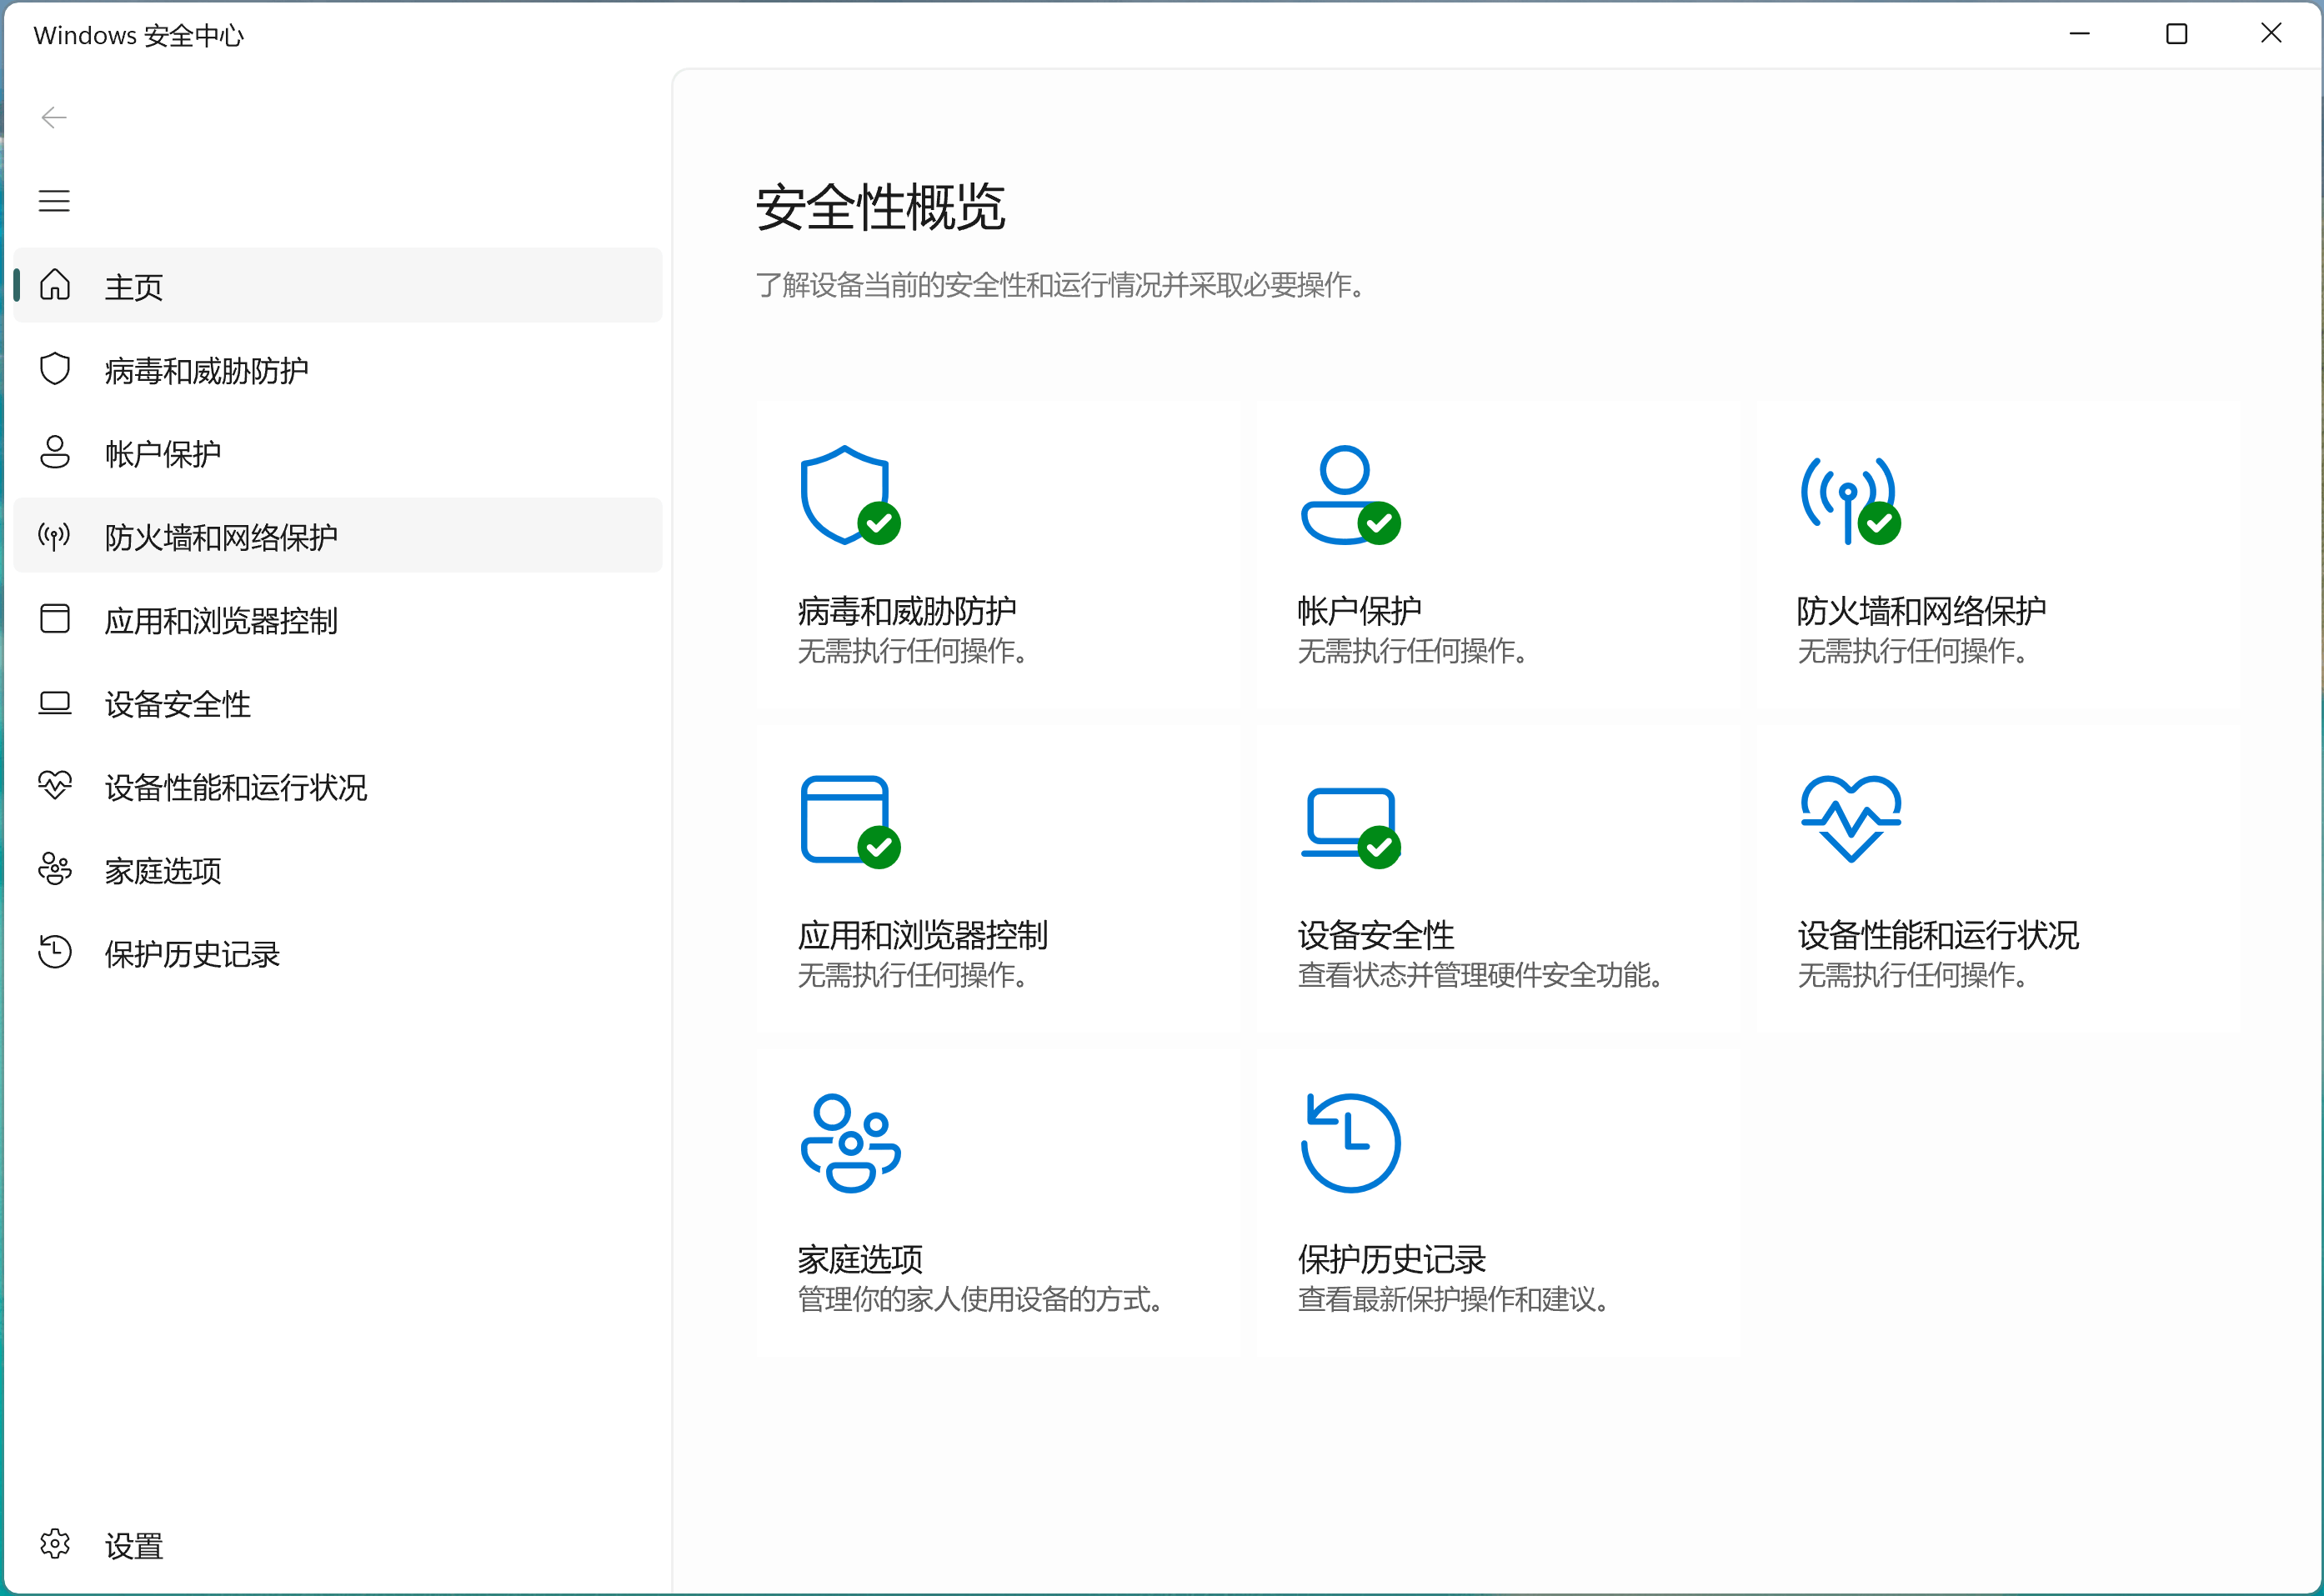Open the large heart device health icon
This screenshot has height=1596, width=2324.
point(1850,819)
